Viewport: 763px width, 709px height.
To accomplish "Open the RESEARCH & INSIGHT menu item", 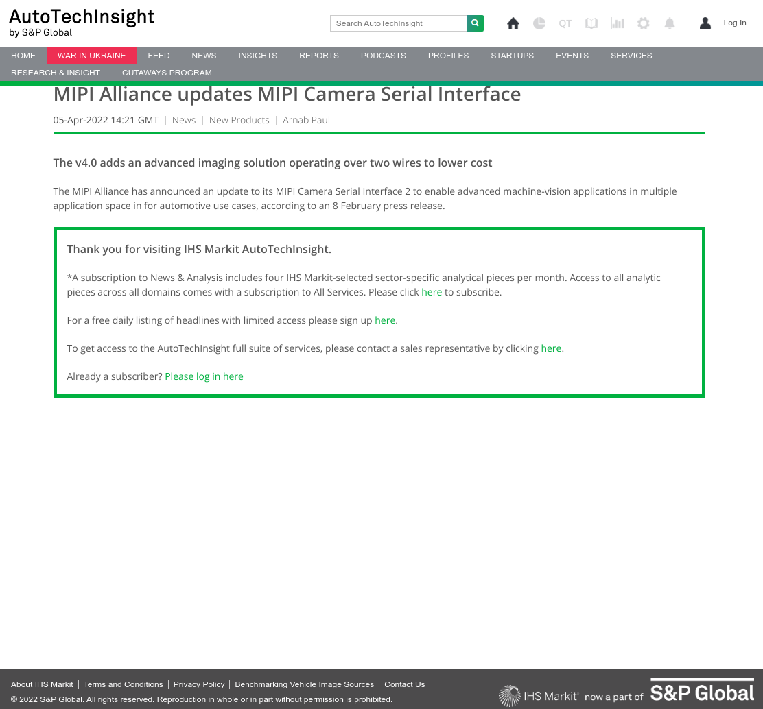I will 56,73.
